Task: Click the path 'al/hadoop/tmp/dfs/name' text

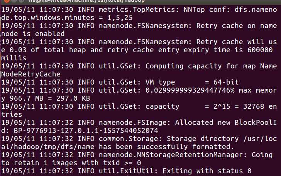Action: click(48, 147)
